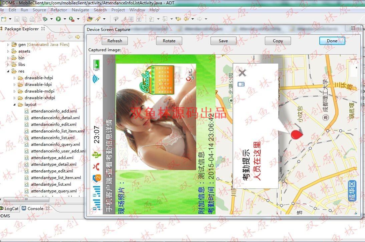Open the Edit menu
Viewport: 365px width, 242px height.
click(12, 10)
